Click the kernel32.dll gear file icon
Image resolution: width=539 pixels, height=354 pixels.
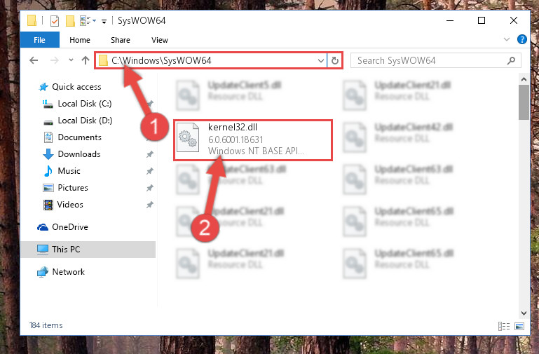pos(188,137)
